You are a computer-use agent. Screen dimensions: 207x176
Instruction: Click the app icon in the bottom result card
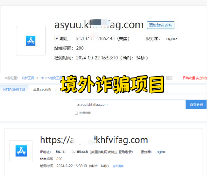tap(21, 151)
